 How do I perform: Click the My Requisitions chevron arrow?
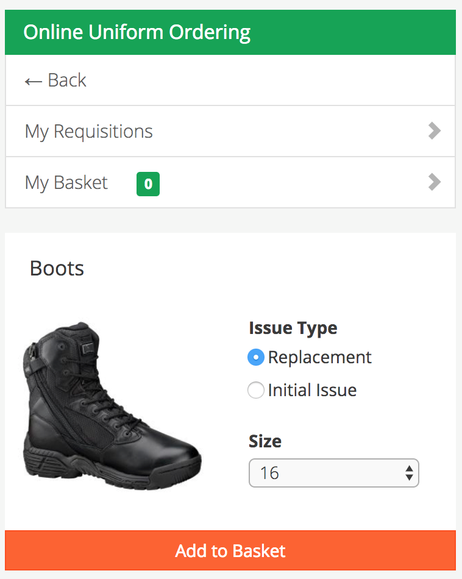435,130
